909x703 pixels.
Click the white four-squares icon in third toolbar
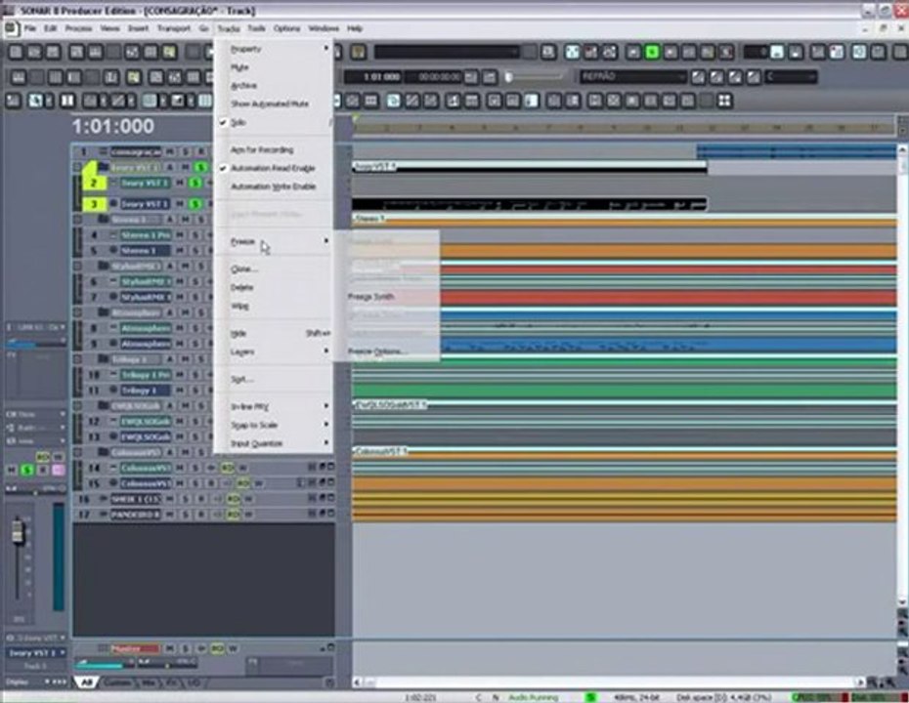[724, 102]
